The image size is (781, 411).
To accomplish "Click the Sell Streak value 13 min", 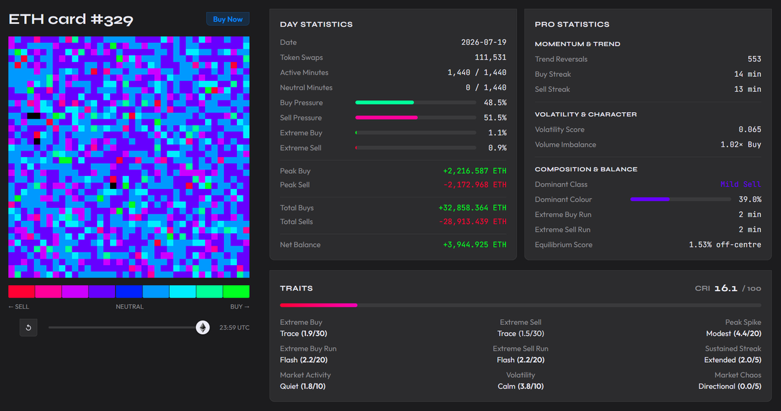I will [x=748, y=89].
